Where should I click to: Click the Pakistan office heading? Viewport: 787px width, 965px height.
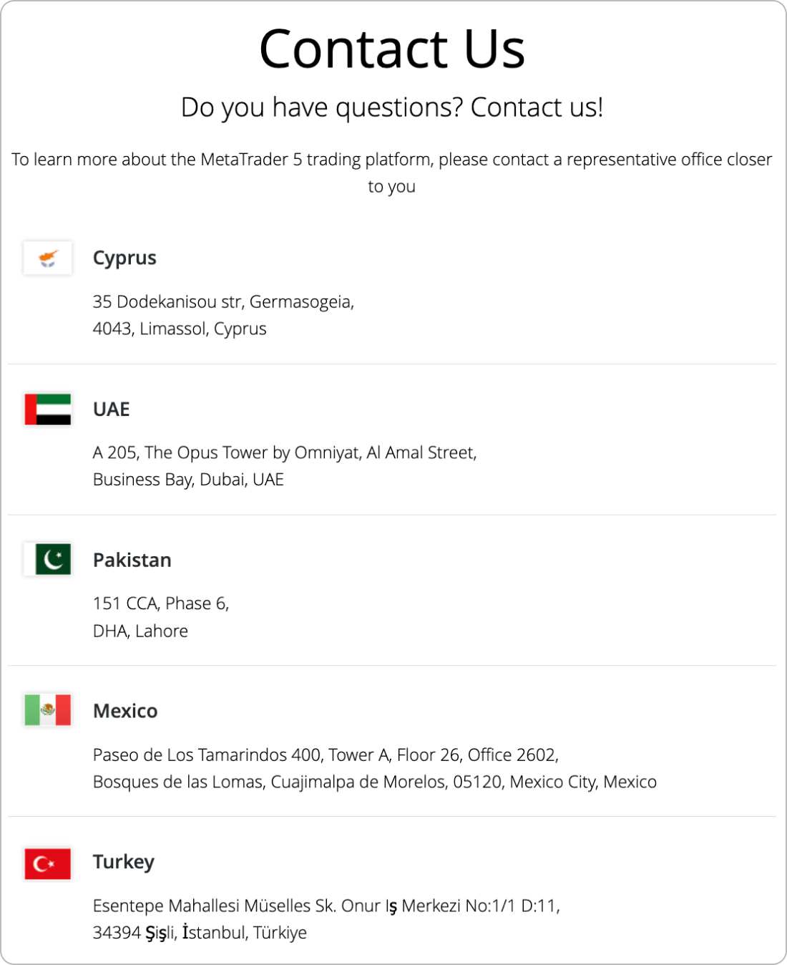tap(132, 560)
